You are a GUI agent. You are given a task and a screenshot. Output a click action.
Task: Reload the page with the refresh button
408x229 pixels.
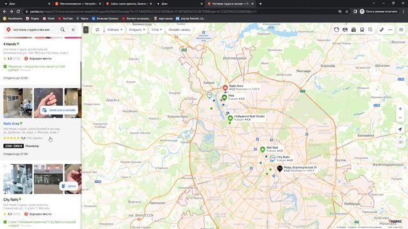[18, 11]
